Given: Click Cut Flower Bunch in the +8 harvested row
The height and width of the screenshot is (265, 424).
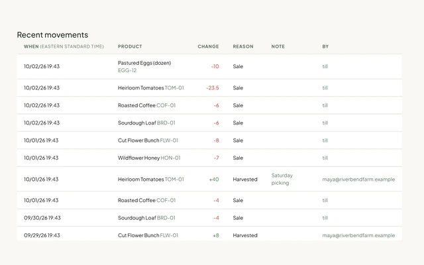Looking at the screenshot, I should [138, 236].
